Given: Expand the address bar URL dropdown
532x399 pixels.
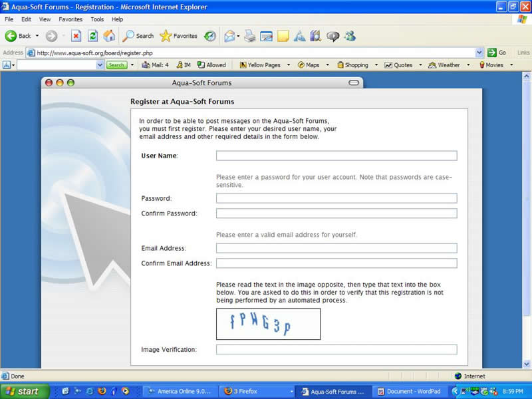Looking at the screenshot, I should click(479, 53).
